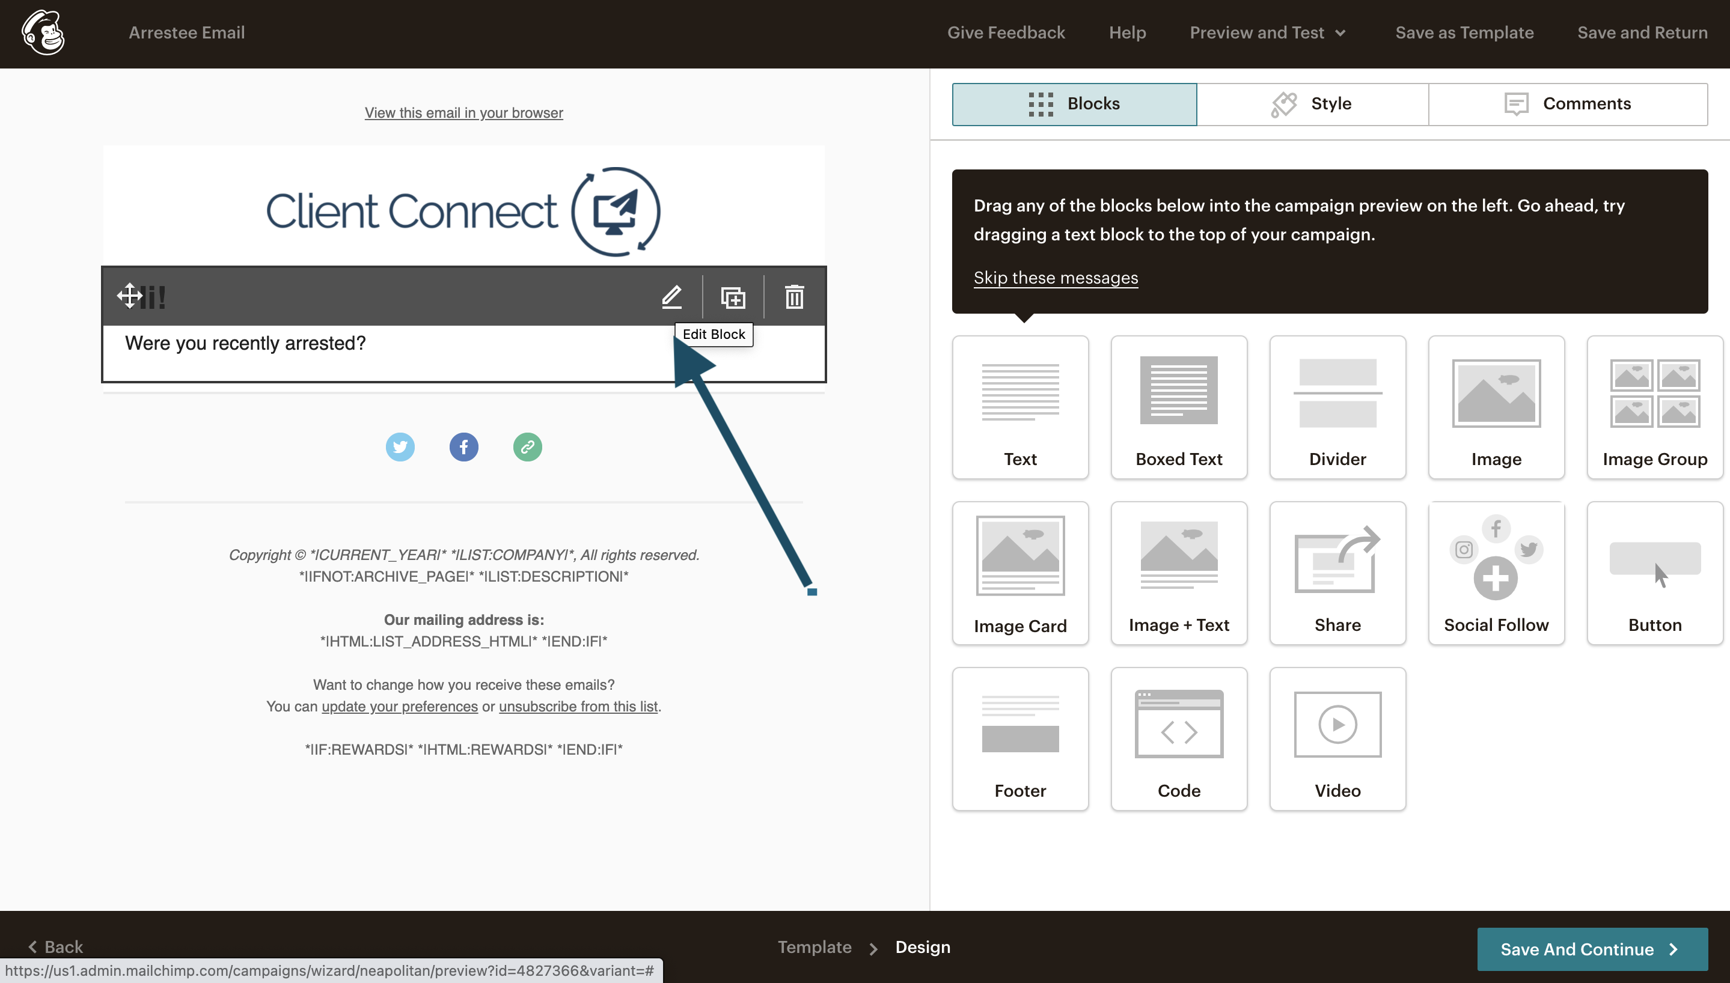Viewport: 1730px width, 983px height.
Task: Select the Video block
Action: (1337, 739)
